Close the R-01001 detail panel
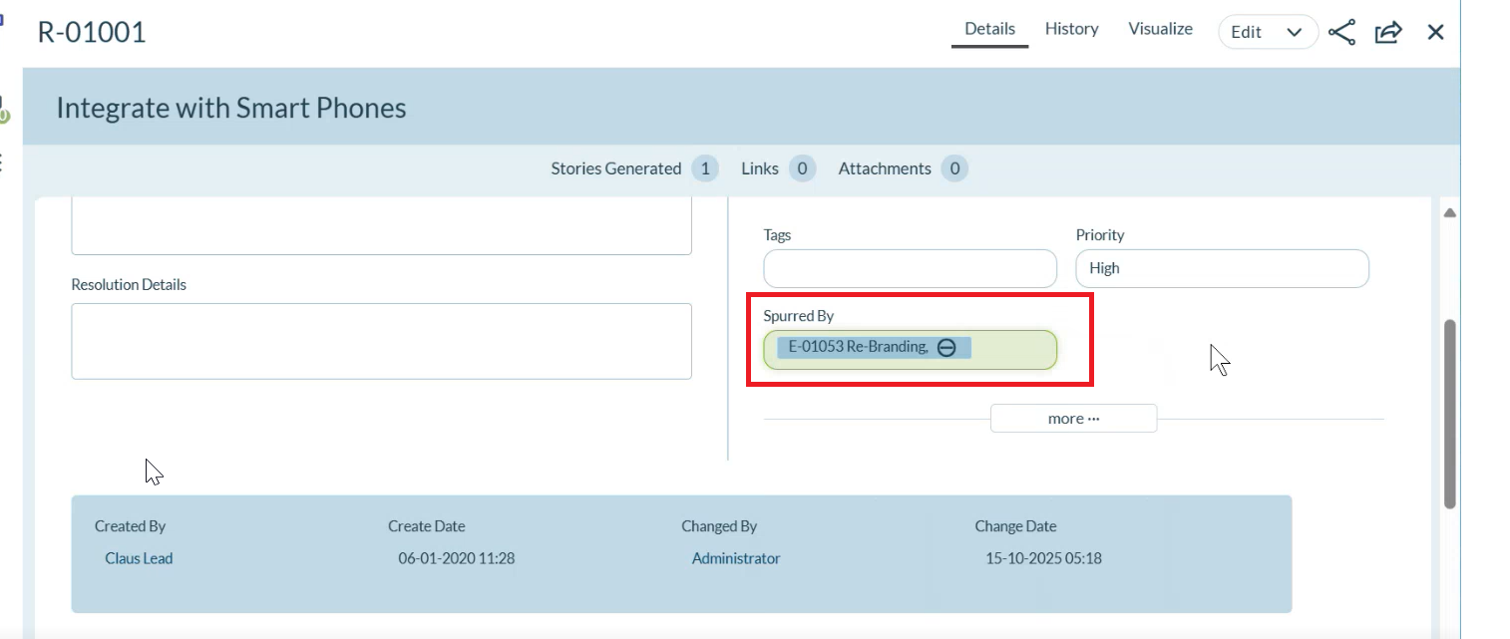Image resolution: width=1510 pixels, height=639 pixels. (x=1435, y=32)
